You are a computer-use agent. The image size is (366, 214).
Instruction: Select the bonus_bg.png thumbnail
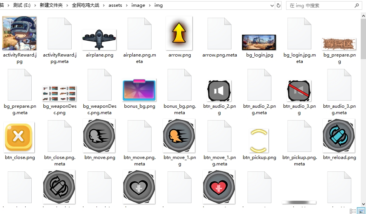point(139,90)
